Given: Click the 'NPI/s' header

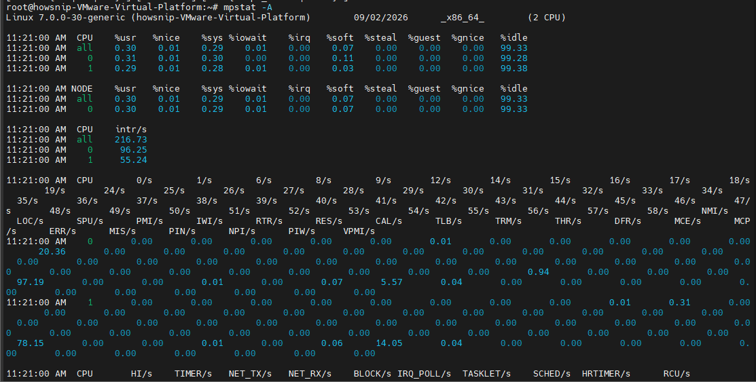Looking at the screenshot, I should click(242, 231).
